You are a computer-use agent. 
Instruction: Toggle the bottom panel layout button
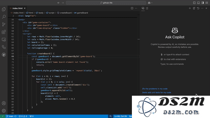pos(199,3)
